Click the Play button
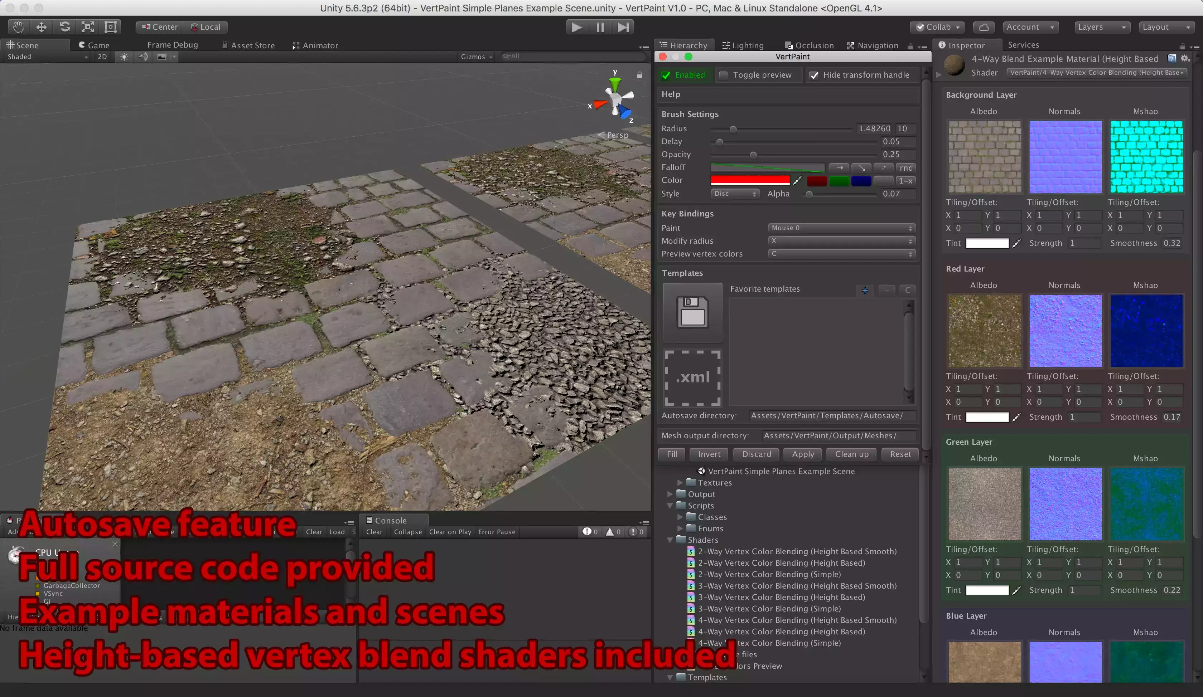The width and height of the screenshot is (1203, 697). coord(577,27)
